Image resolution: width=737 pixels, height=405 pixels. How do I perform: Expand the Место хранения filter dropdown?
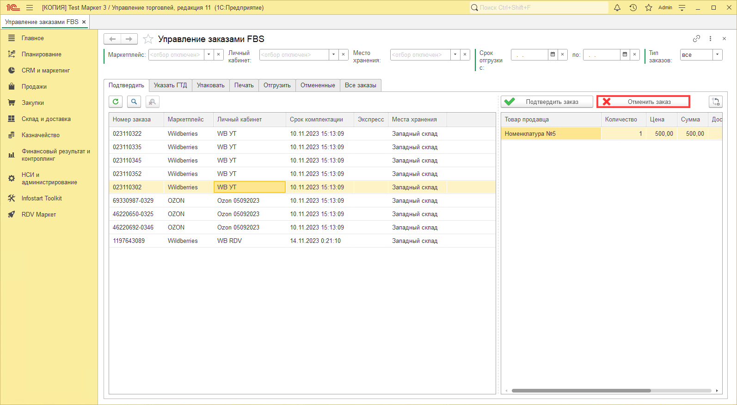coord(455,54)
